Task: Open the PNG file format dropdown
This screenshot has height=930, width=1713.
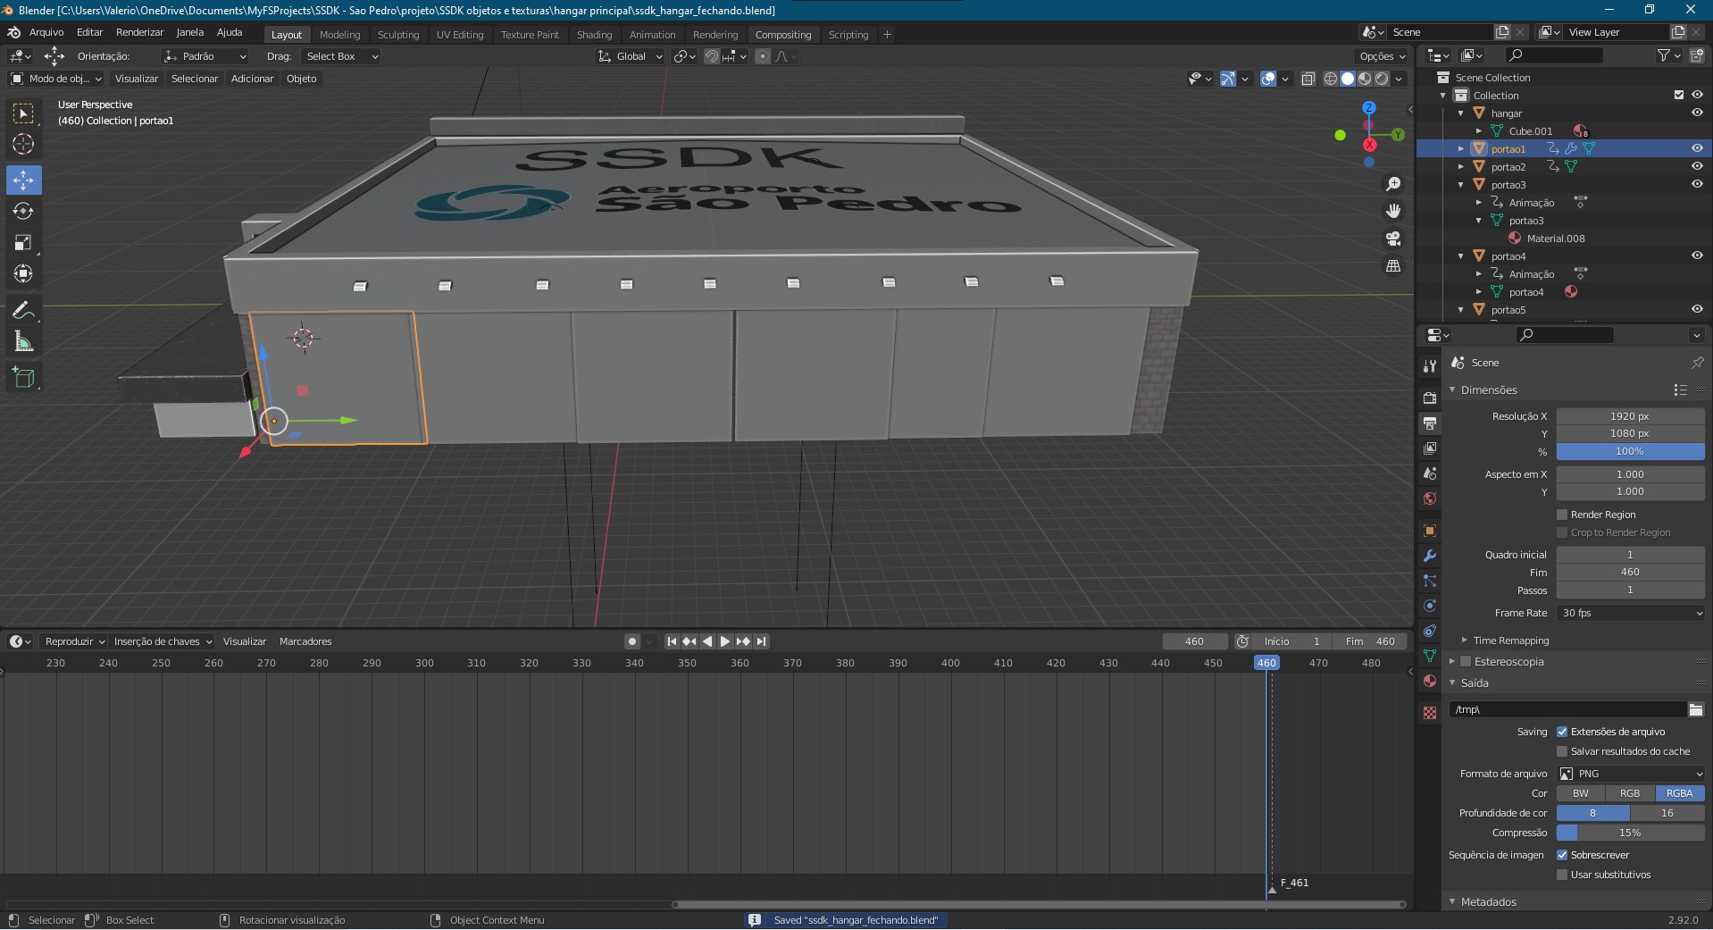Action: (x=1630, y=774)
